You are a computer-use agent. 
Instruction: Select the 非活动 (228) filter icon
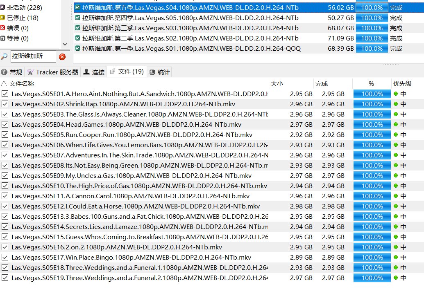pyautogui.click(x=3, y=7)
